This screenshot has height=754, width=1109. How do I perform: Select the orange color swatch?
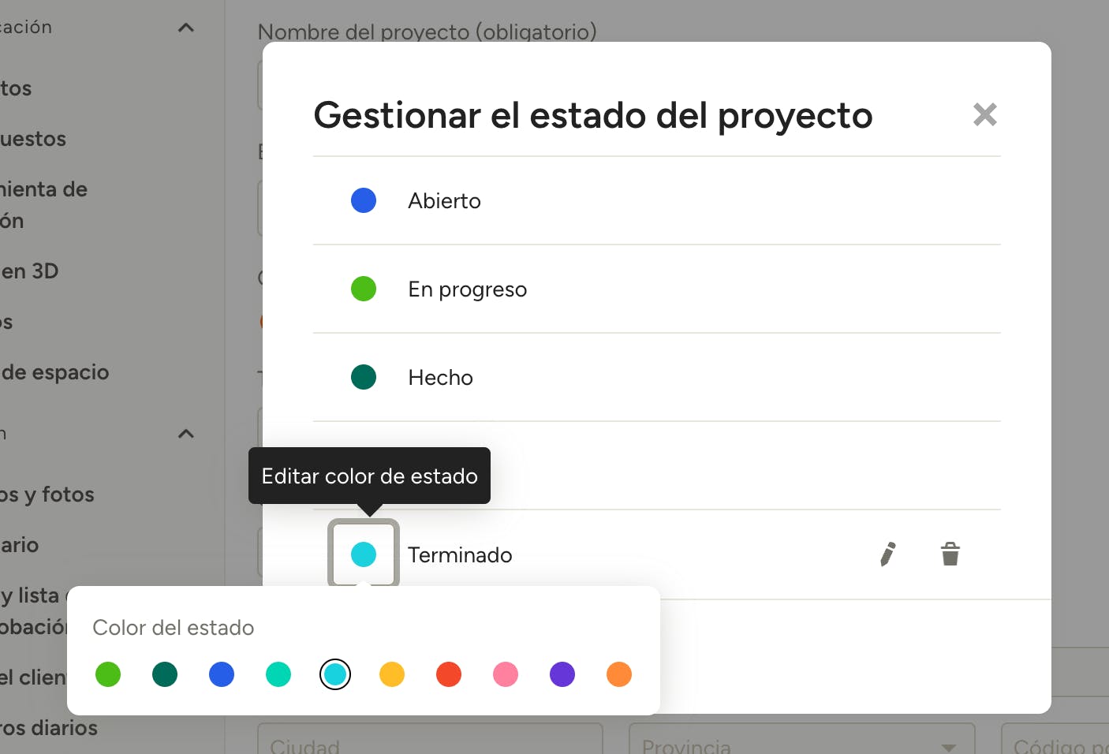pyautogui.click(x=619, y=674)
